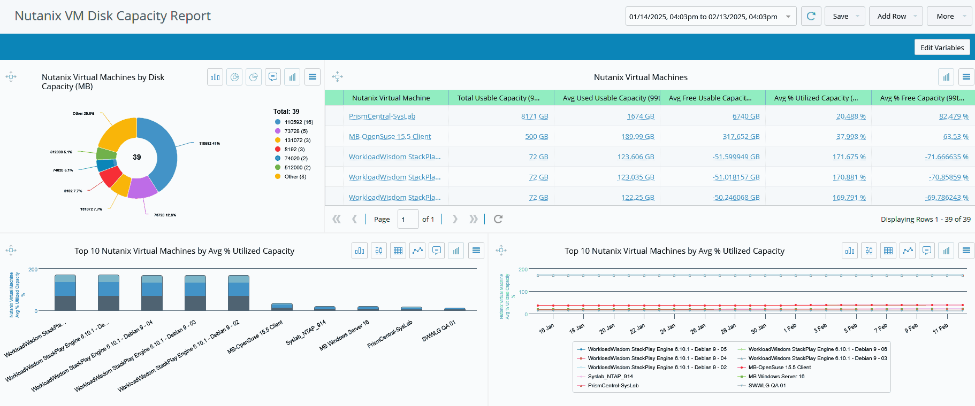Select bar chart view in right Top 10 widget
The height and width of the screenshot is (406, 975).
coord(850,251)
